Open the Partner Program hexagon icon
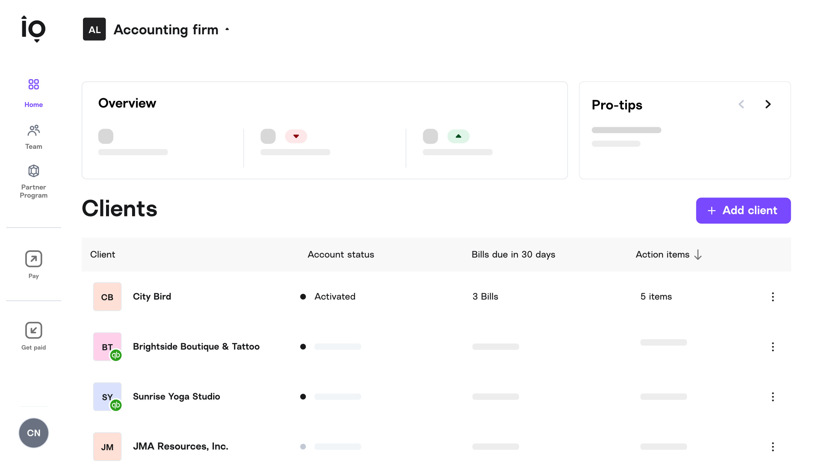This screenshot has height=465, width=814. point(33,171)
